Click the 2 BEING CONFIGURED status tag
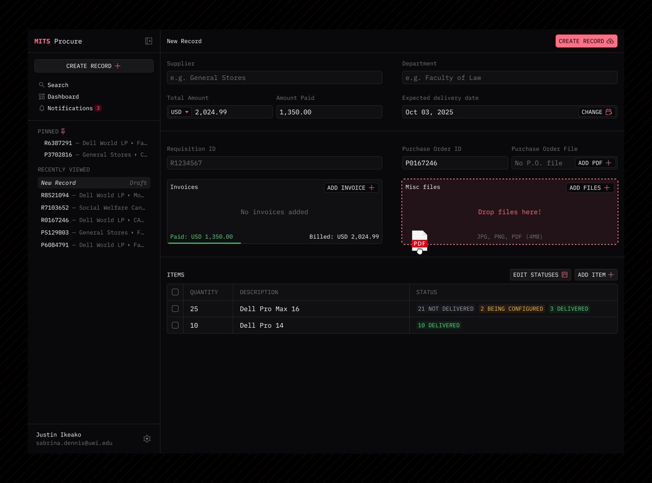 511,309
